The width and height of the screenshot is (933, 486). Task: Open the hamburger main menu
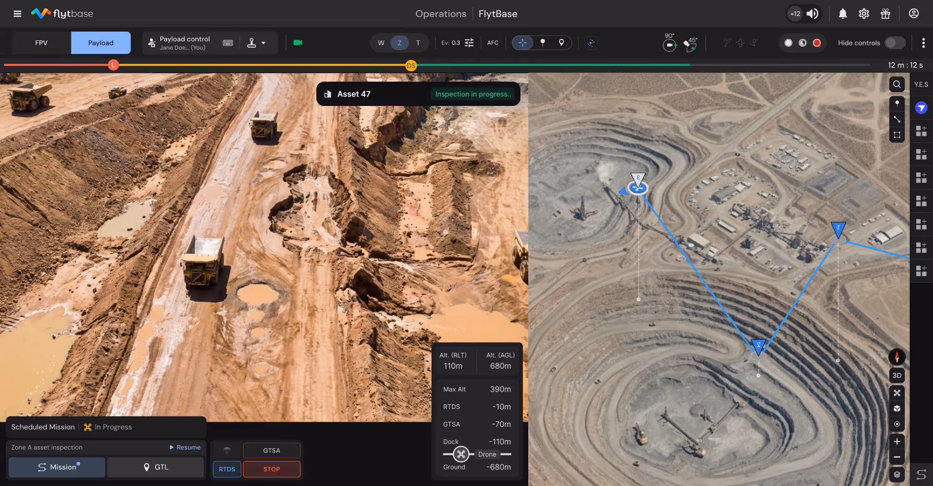point(17,14)
